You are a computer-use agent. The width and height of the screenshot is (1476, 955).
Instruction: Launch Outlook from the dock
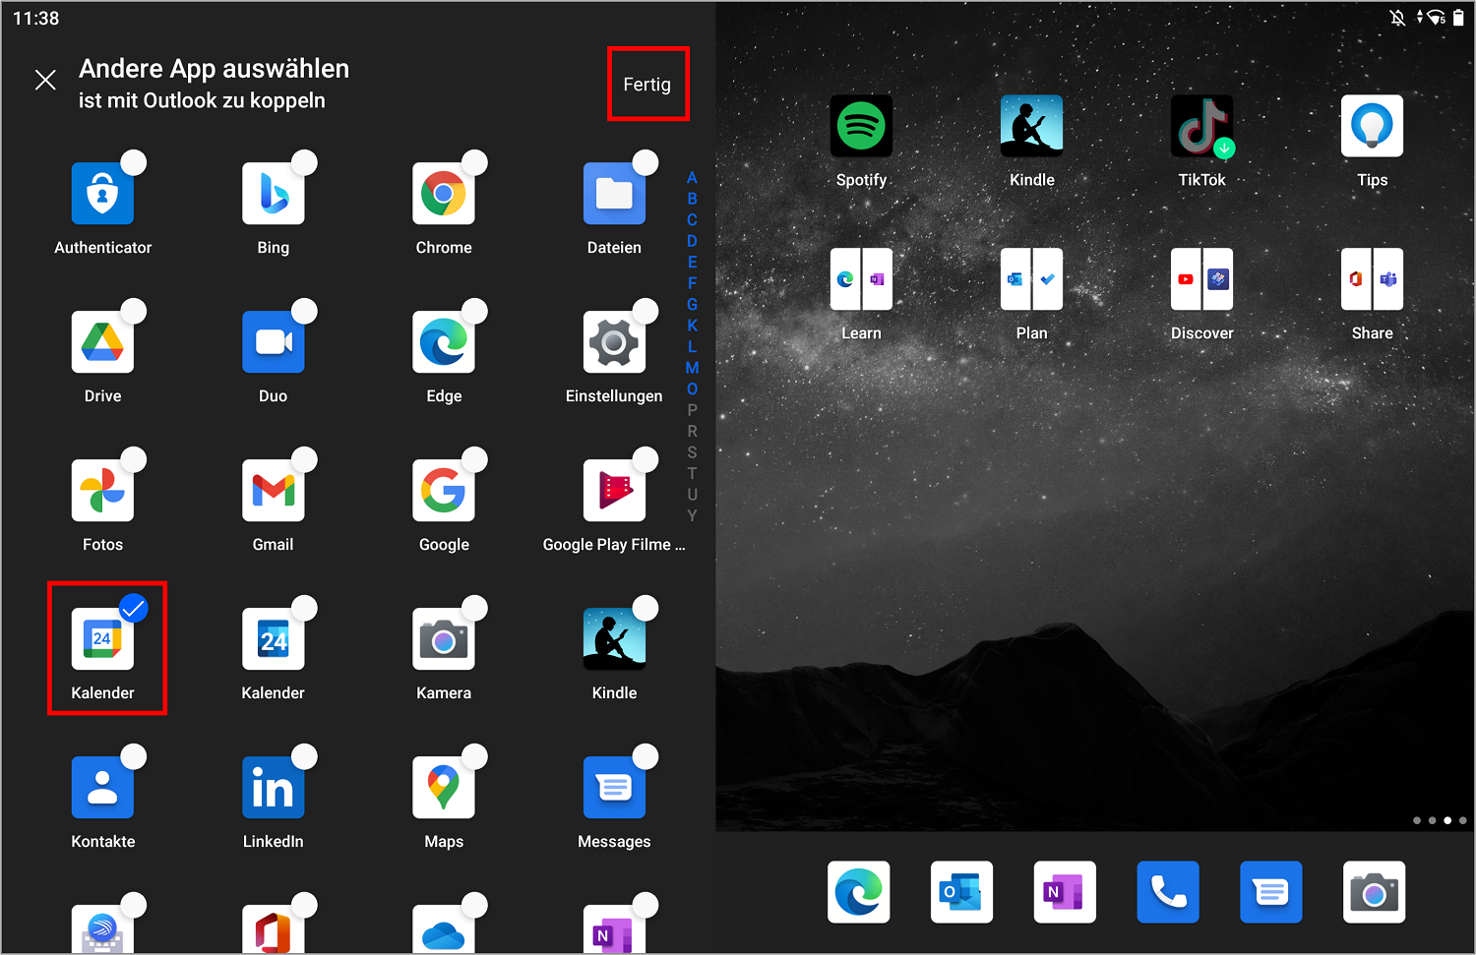click(x=961, y=892)
